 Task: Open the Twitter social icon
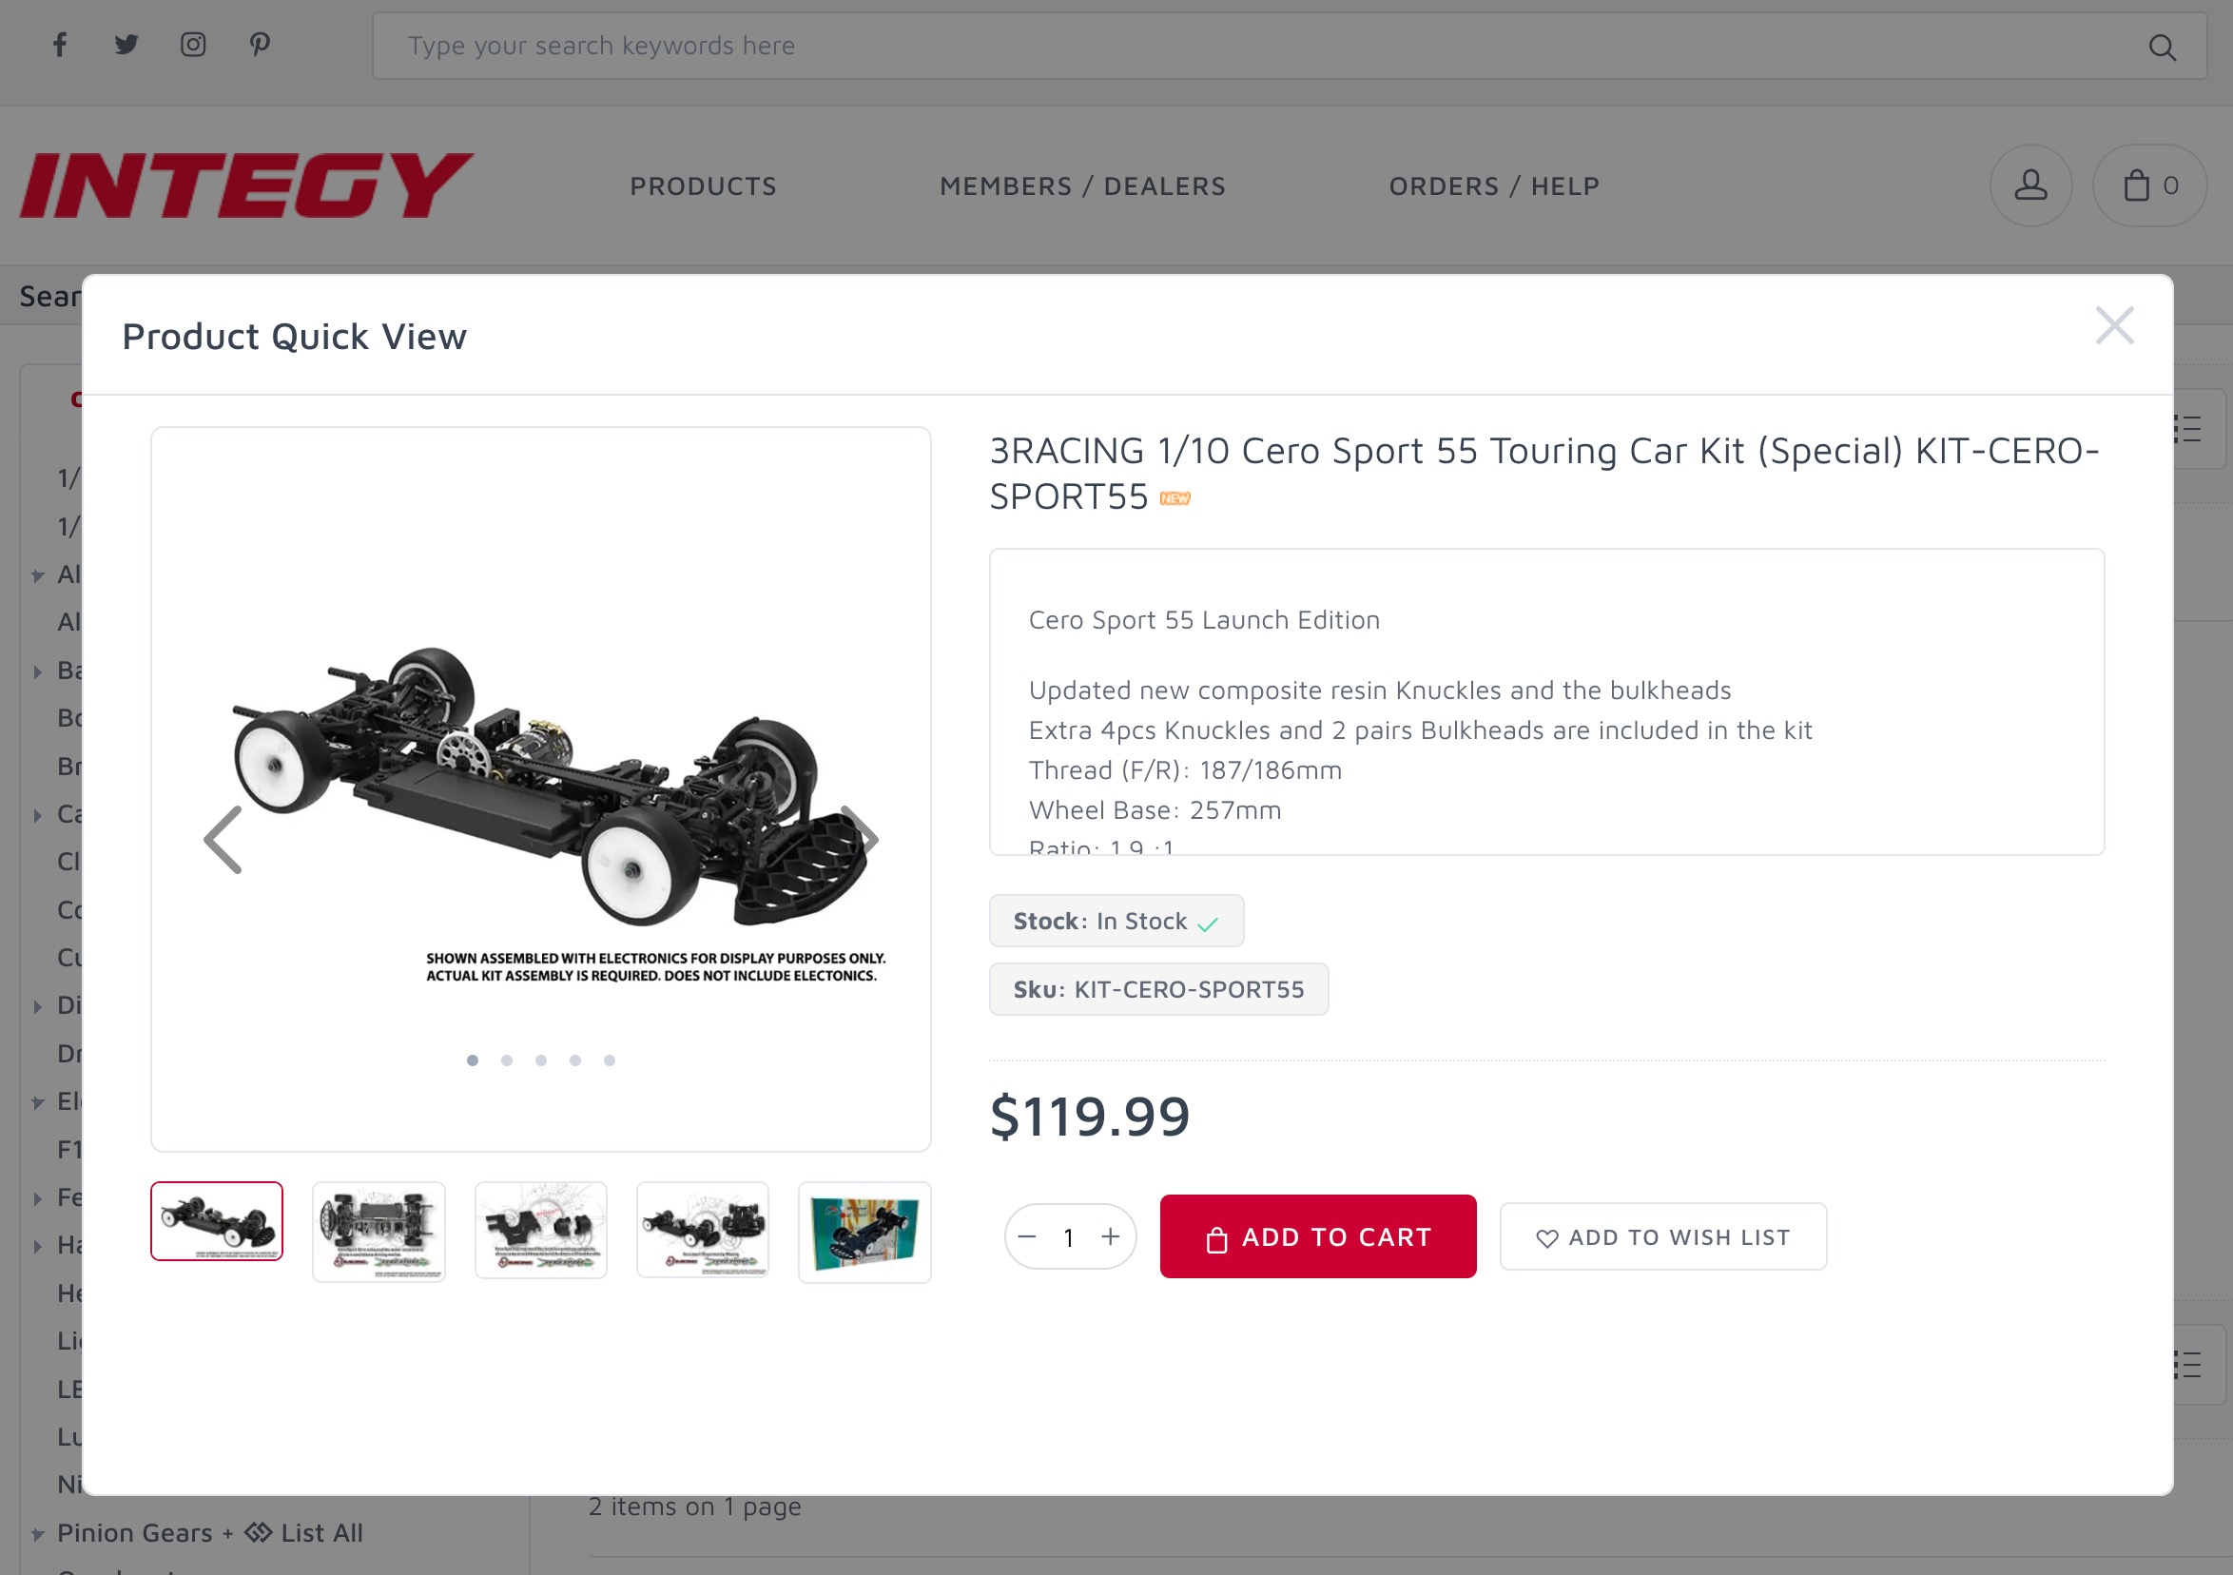tap(126, 45)
